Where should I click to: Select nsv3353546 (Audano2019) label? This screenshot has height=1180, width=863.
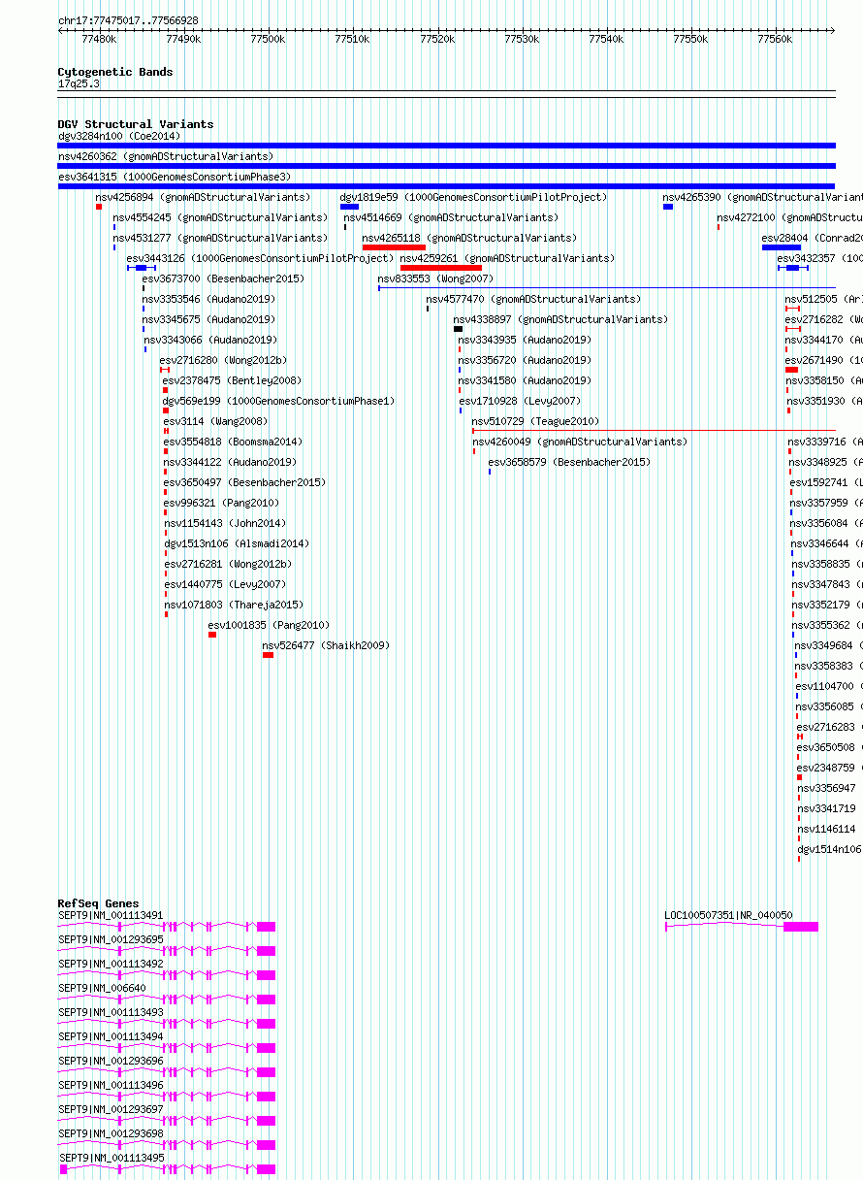click(208, 299)
